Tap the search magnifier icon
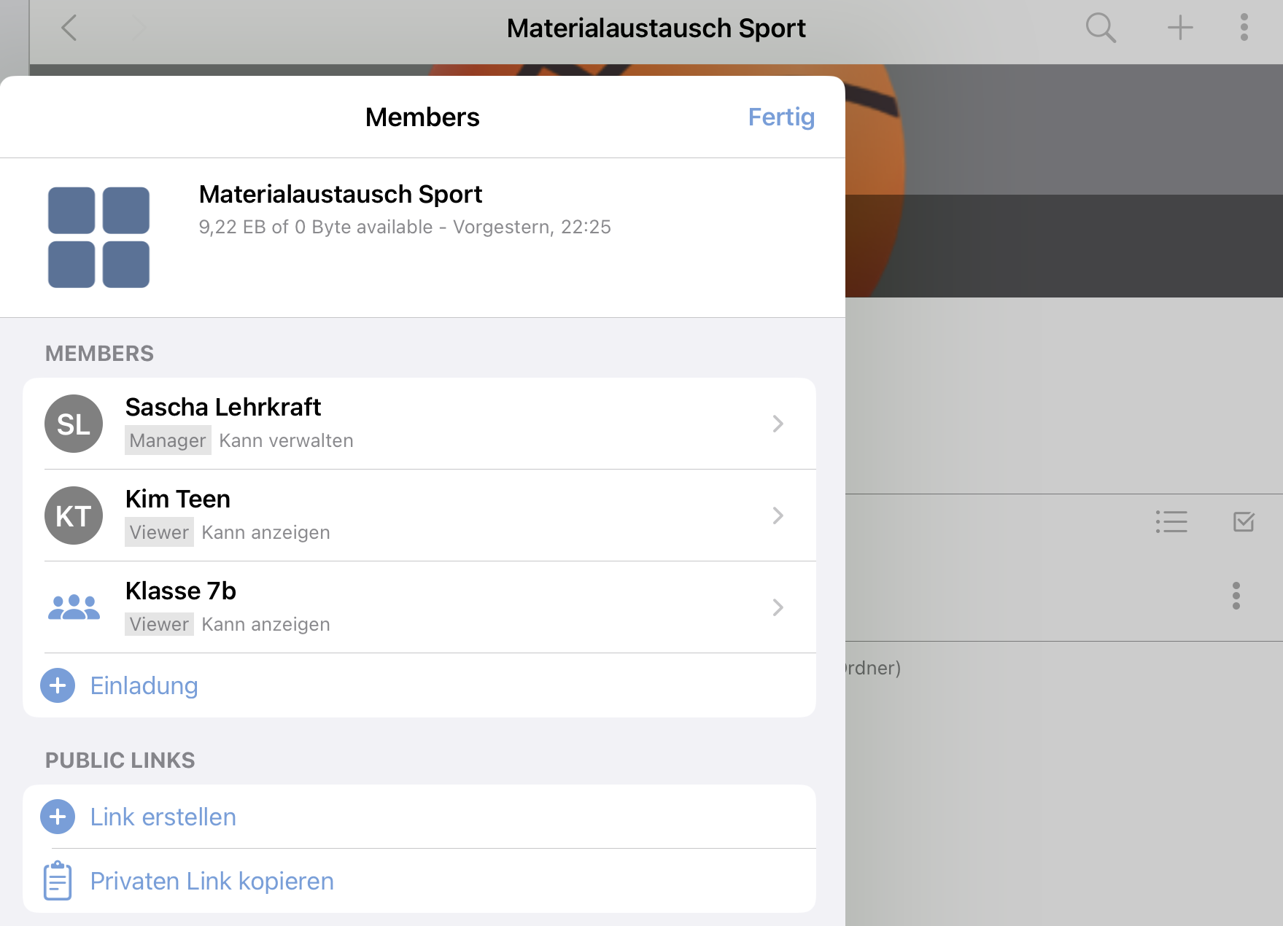1283x926 pixels. (x=1101, y=28)
